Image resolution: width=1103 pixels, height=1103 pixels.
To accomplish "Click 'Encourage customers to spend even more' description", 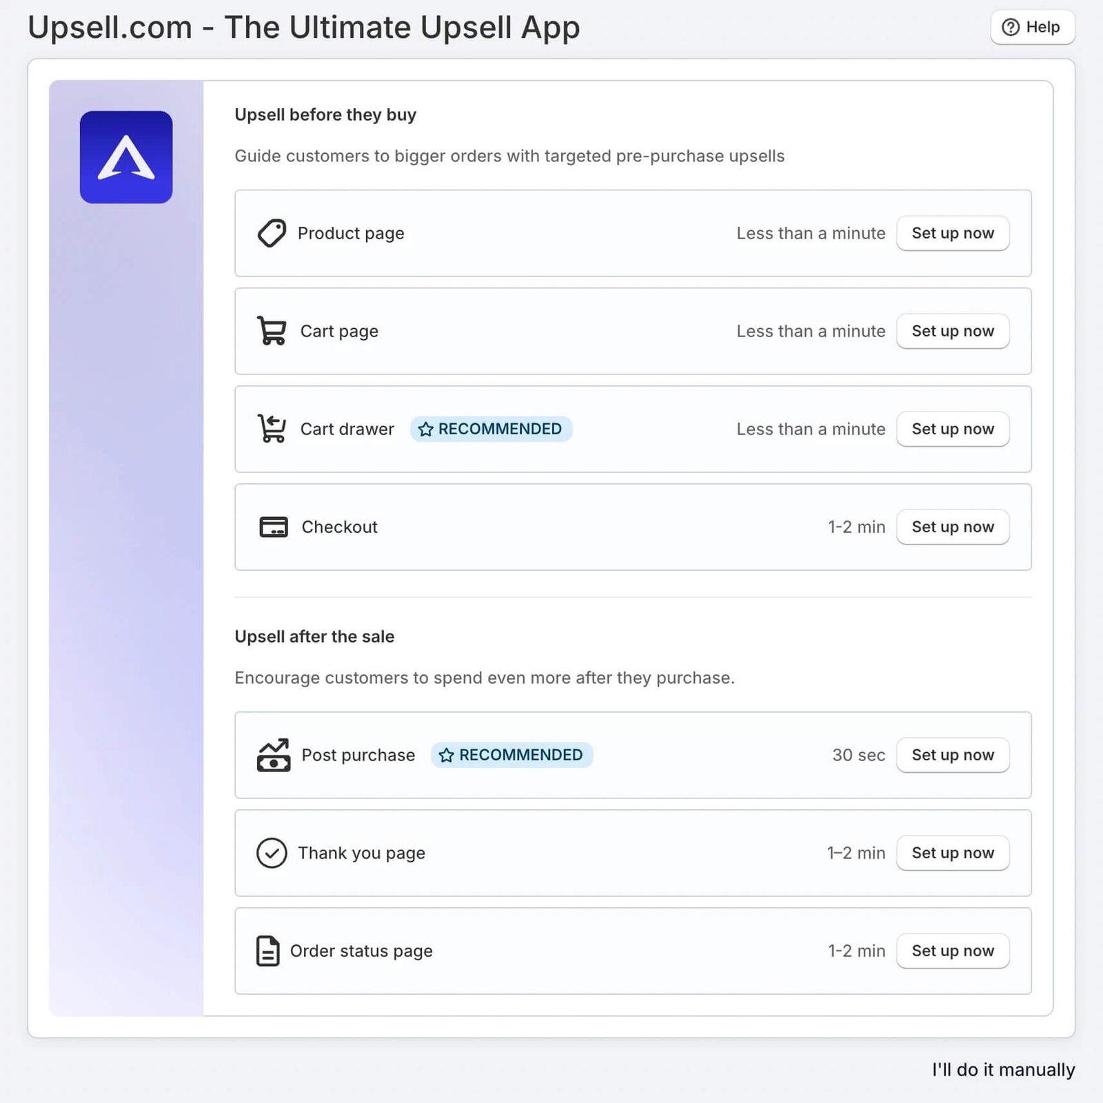I will pyautogui.click(x=485, y=678).
